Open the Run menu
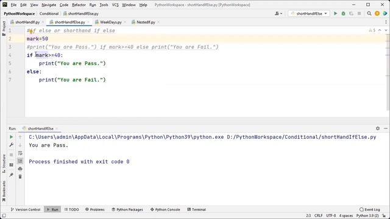 click(x=93, y=5)
